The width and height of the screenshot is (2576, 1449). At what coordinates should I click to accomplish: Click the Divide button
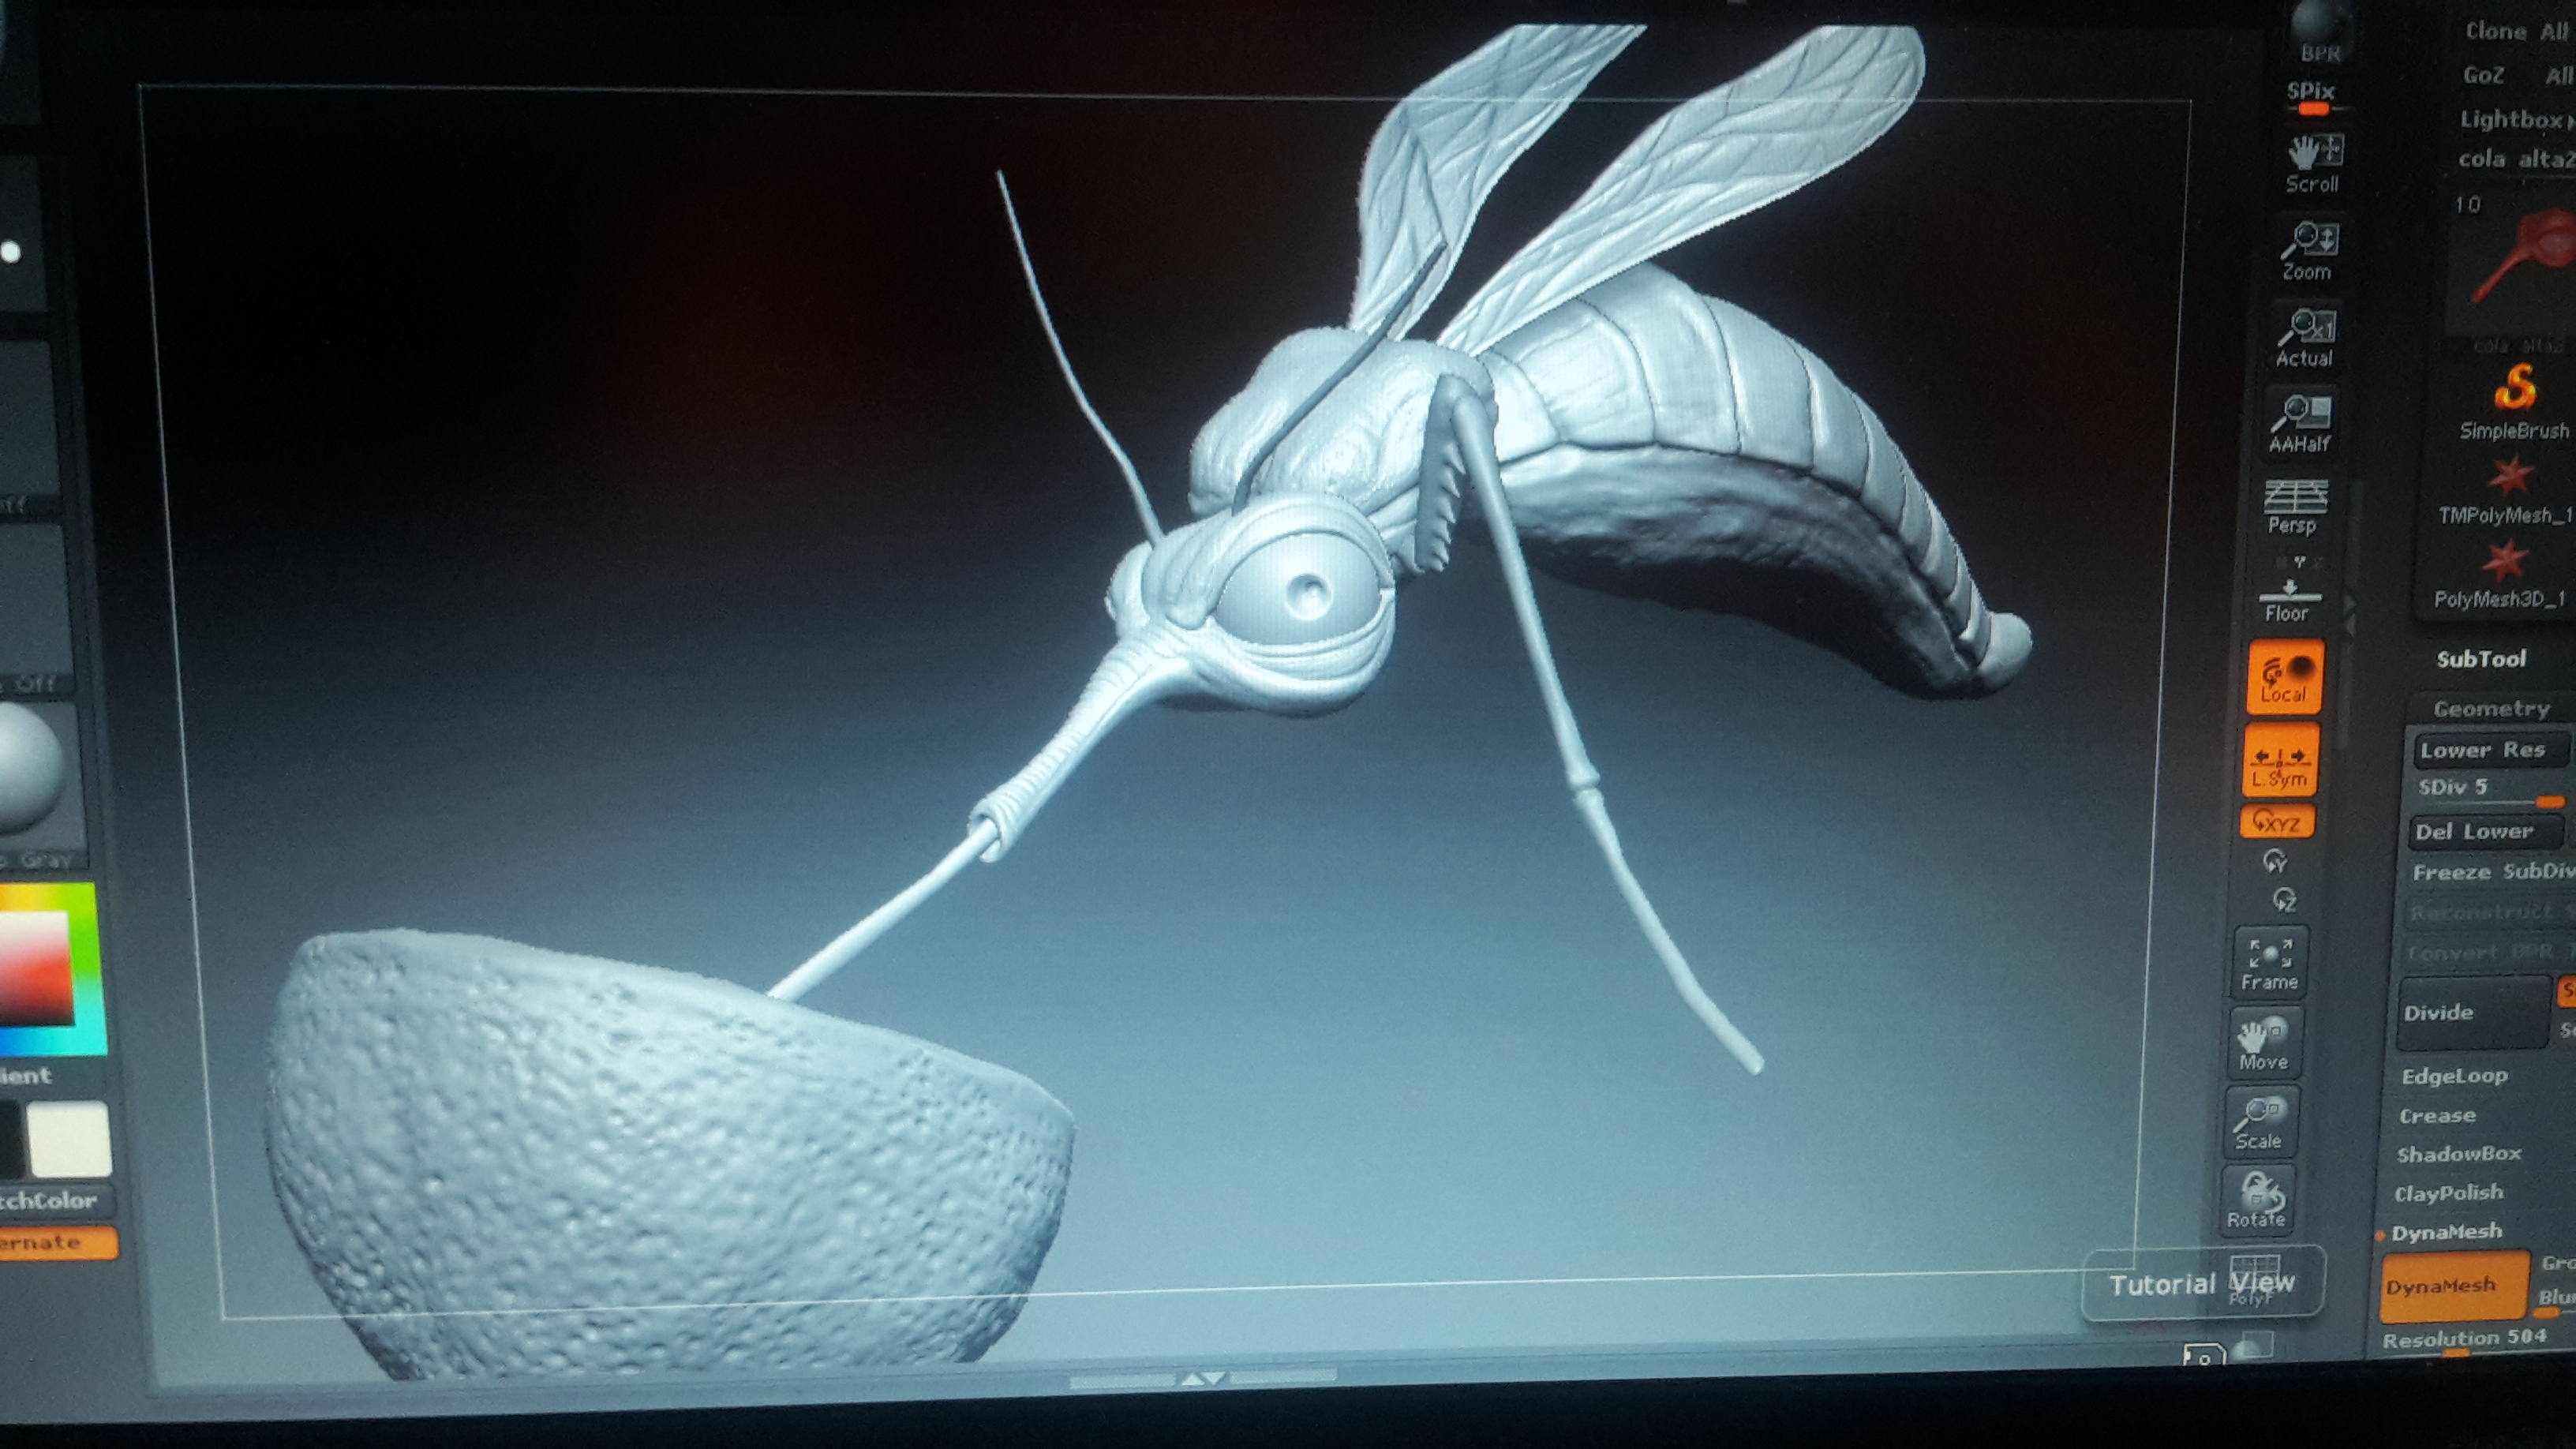(x=2471, y=1013)
